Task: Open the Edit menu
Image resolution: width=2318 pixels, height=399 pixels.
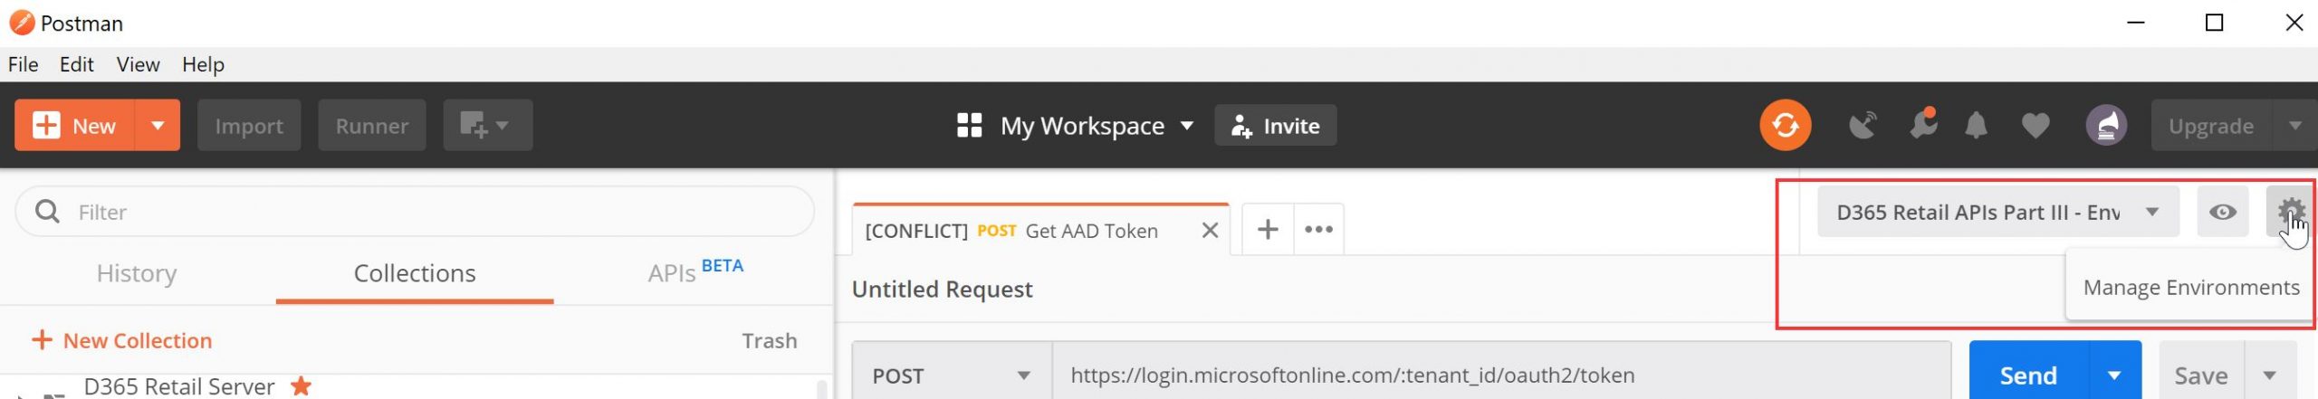Action: point(76,64)
